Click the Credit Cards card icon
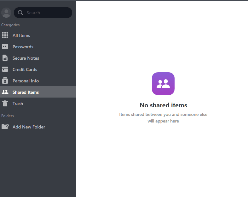The width and height of the screenshot is (248, 197). [x=5, y=69]
